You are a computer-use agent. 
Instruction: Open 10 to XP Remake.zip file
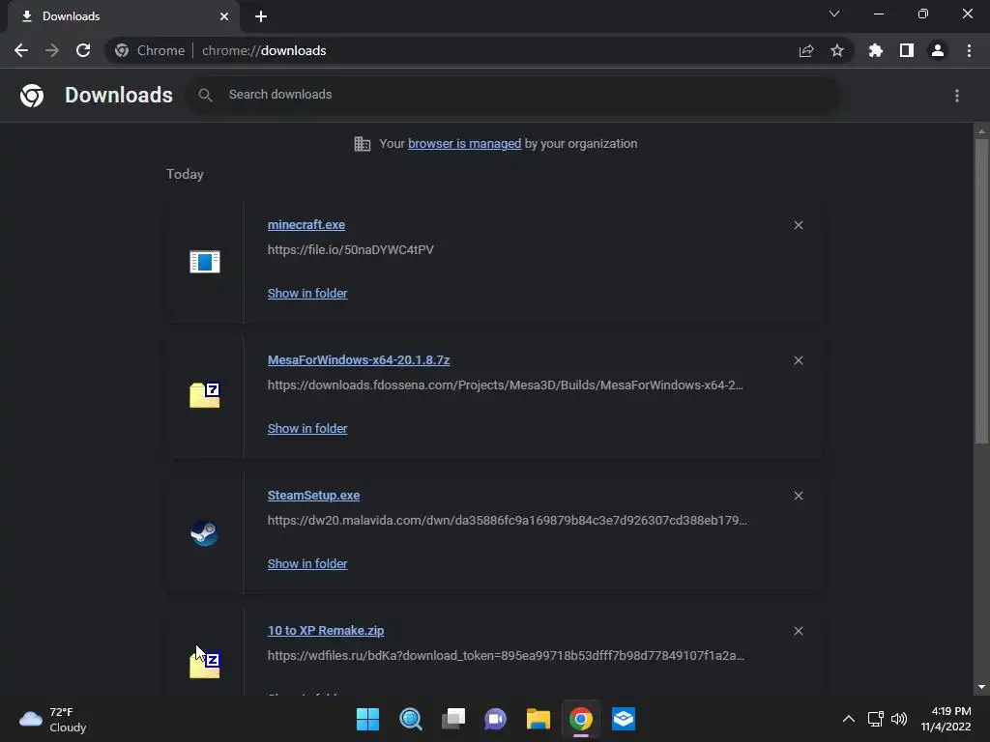pyautogui.click(x=326, y=630)
